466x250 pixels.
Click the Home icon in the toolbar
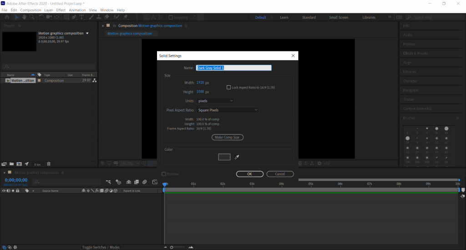point(7,17)
